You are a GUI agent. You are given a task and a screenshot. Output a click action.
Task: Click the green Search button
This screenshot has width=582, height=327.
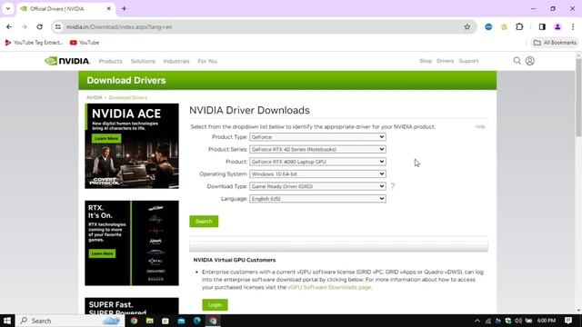(x=204, y=222)
